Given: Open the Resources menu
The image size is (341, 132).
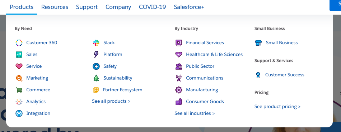Looking at the screenshot, I should click(x=55, y=7).
